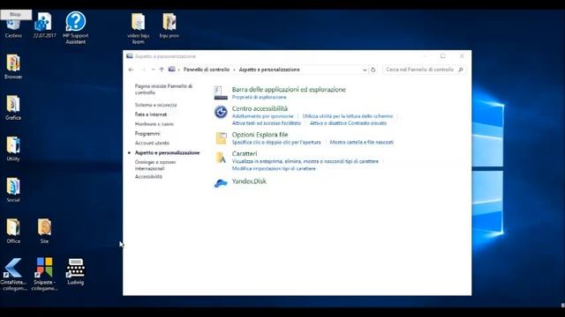
Task: Open Centro accessibilità heading
Action: point(260,108)
